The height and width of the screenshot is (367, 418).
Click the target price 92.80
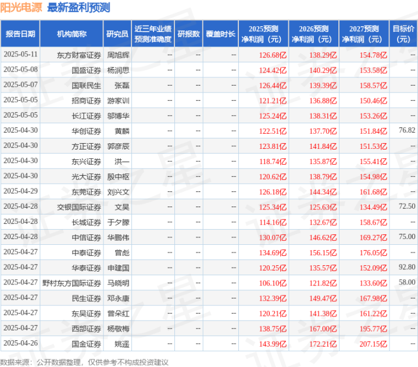(407, 267)
